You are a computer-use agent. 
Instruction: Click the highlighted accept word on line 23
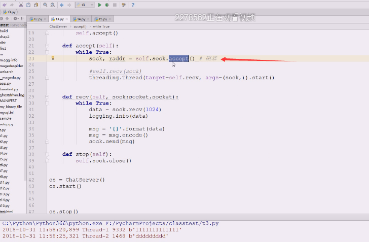tap(178, 58)
